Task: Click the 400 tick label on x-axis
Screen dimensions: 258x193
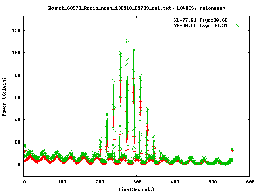Action: [174, 182]
